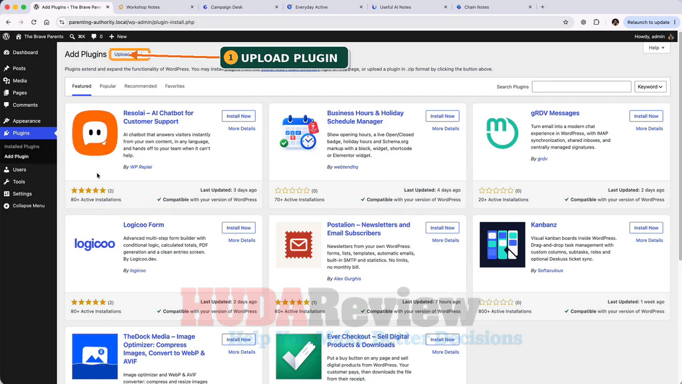
Task: Open the browser extensions puzzle icon
Action: tap(596, 22)
